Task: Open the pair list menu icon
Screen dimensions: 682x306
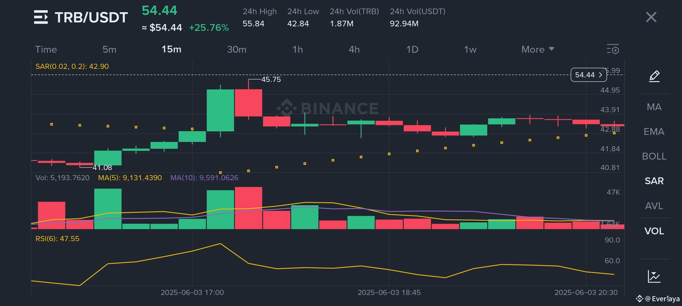Action: click(x=41, y=17)
